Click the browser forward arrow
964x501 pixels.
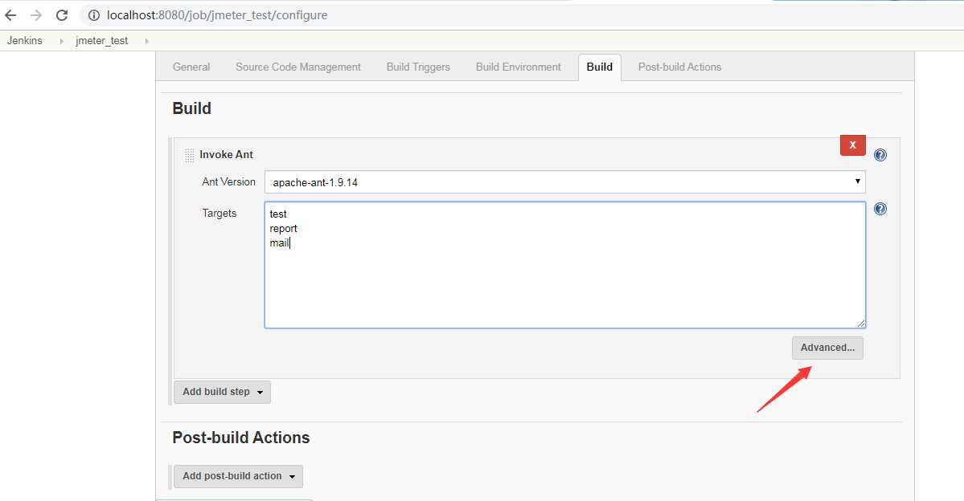pyautogui.click(x=36, y=15)
